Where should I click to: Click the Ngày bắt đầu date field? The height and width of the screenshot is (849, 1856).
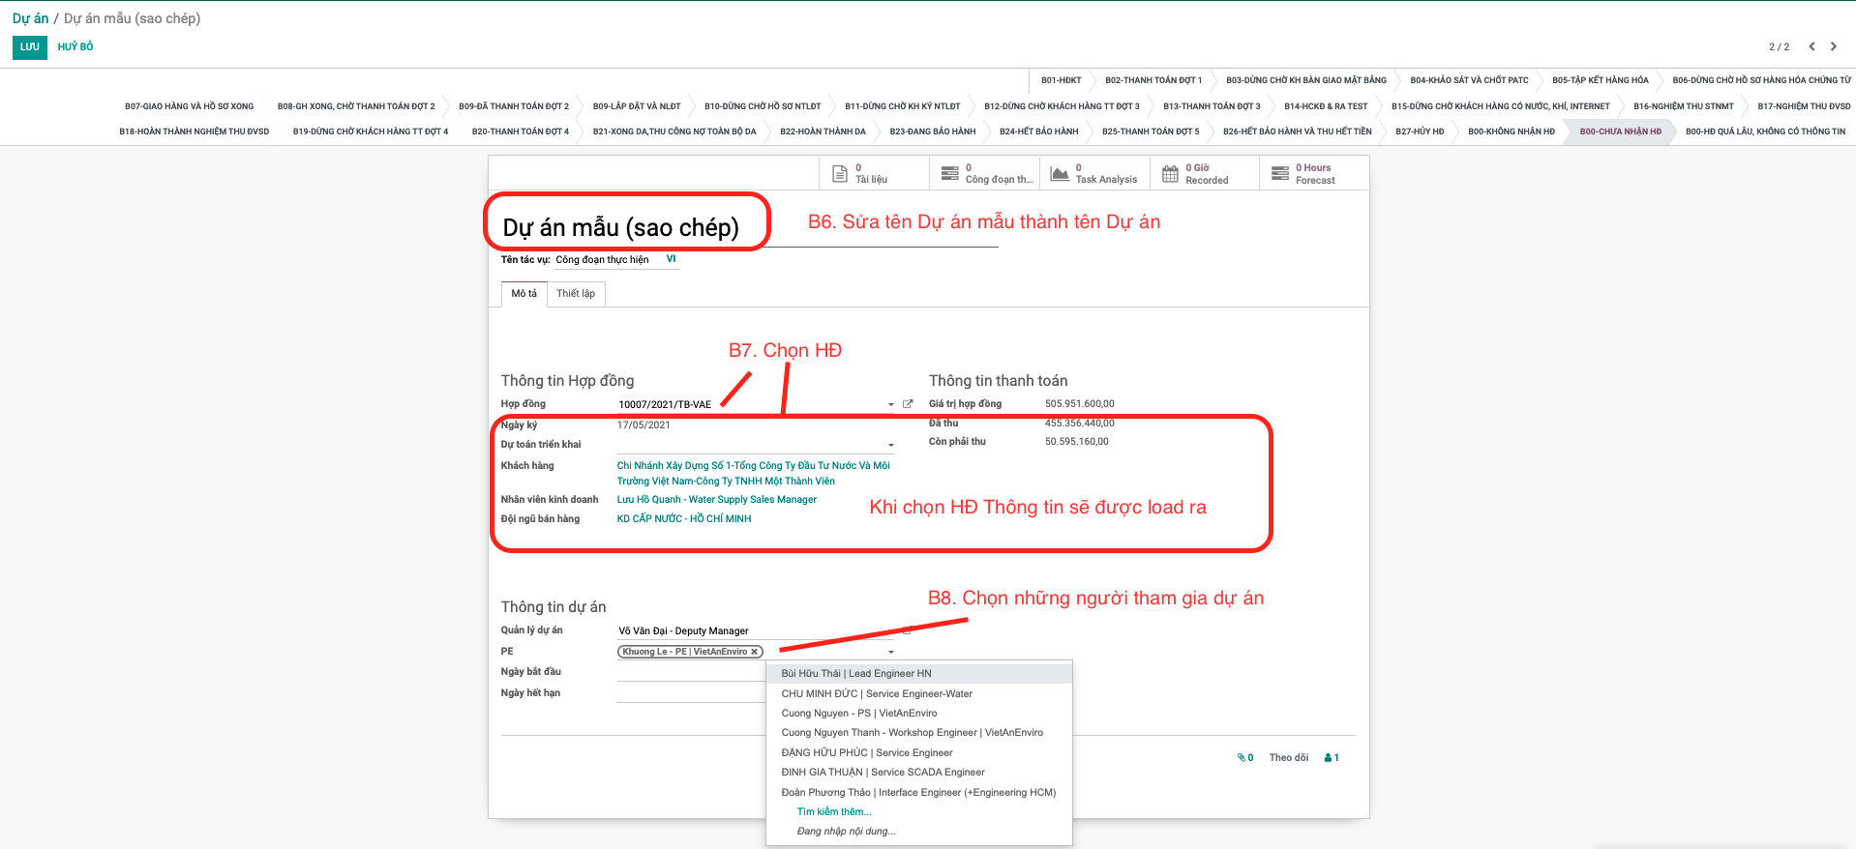point(691,673)
